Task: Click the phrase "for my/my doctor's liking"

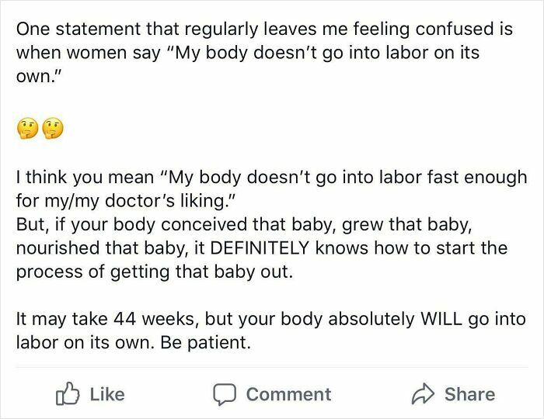Action: click(124, 202)
